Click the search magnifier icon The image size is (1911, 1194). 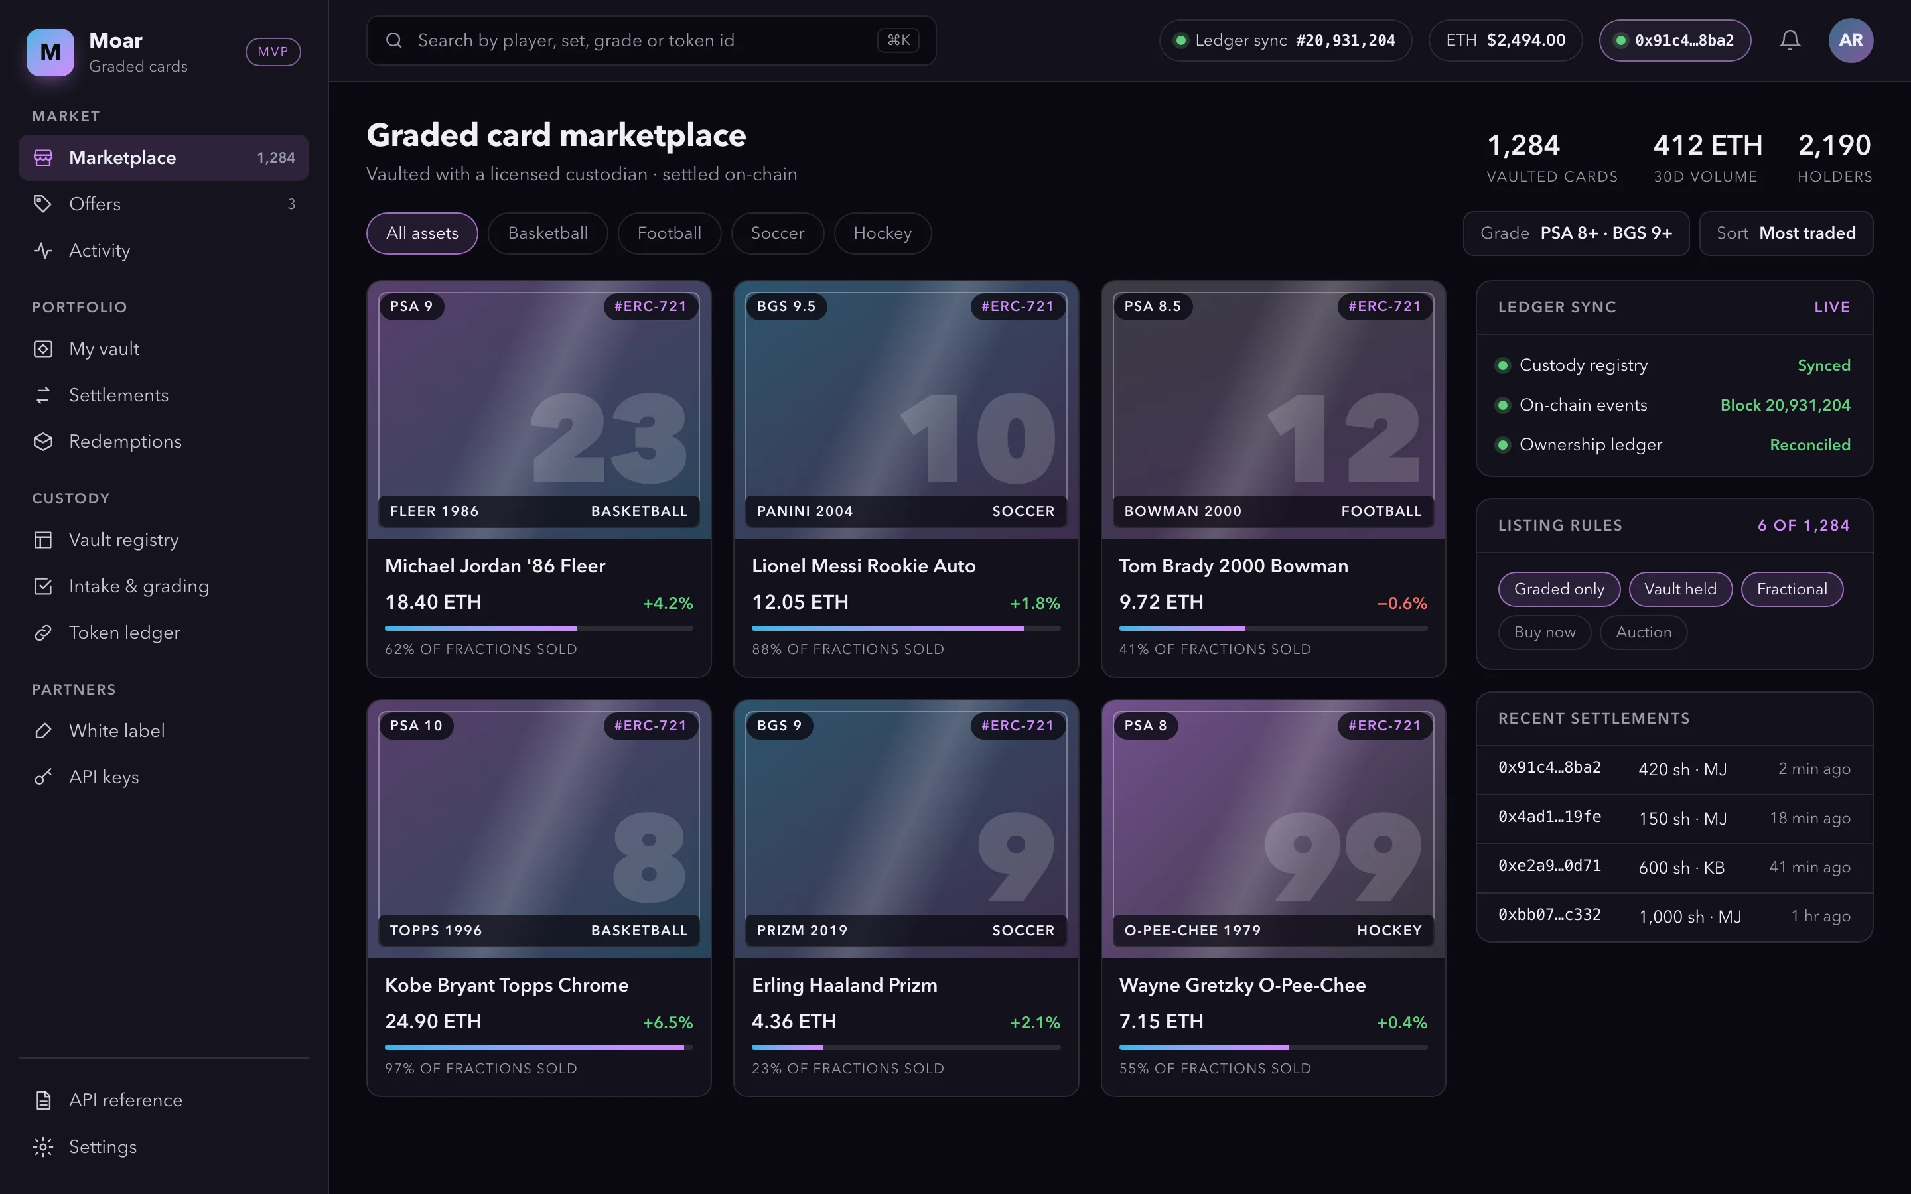point(394,40)
